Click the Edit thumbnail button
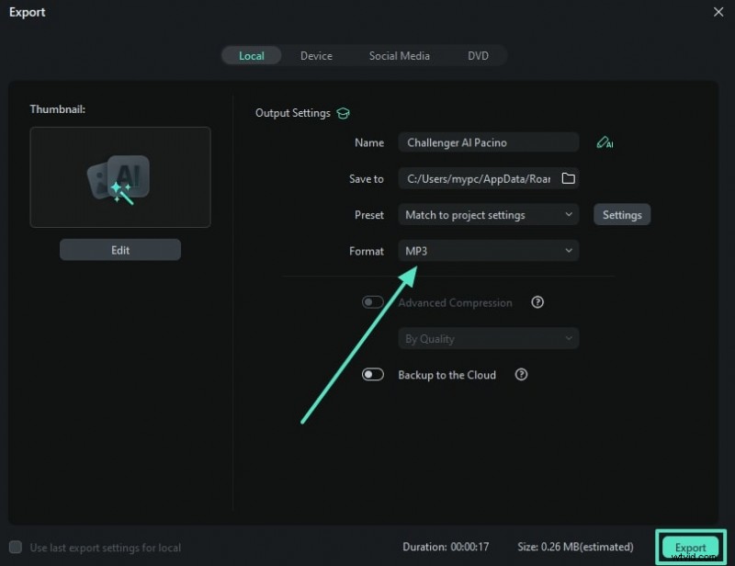Screen dimensions: 735x566 coord(119,249)
